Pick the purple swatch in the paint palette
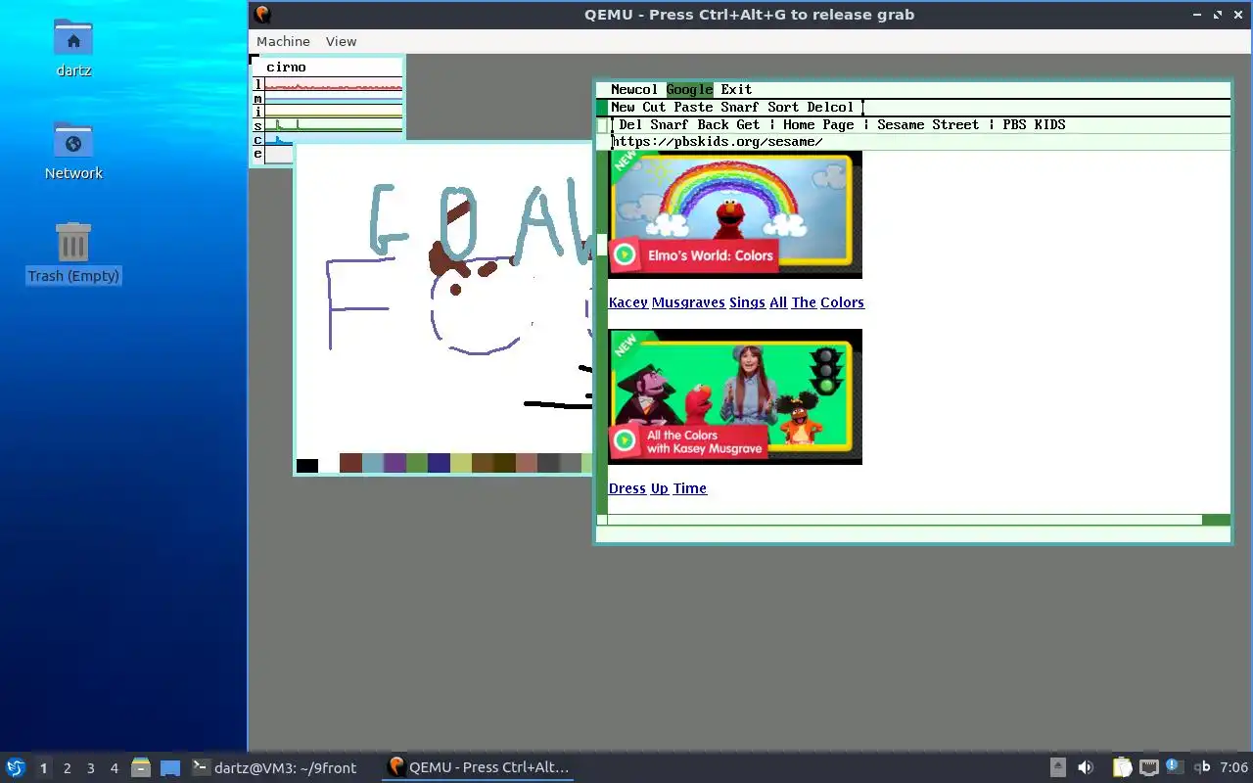The image size is (1253, 783). [394, 463]
